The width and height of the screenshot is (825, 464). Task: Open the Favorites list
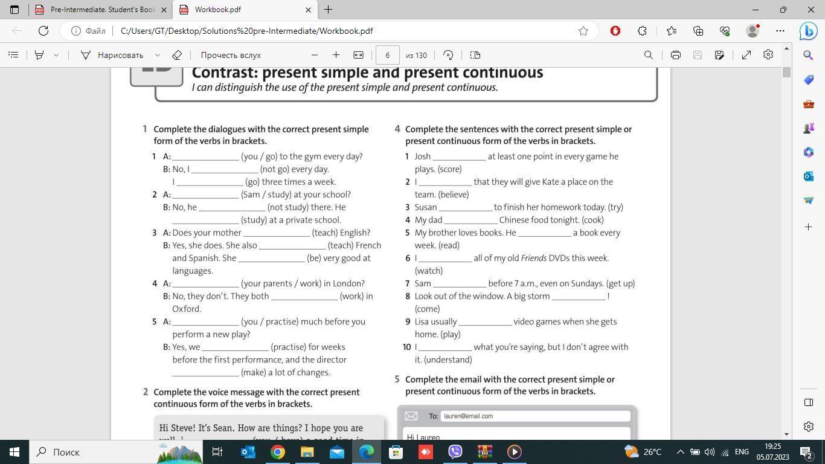tap(672, 31)
